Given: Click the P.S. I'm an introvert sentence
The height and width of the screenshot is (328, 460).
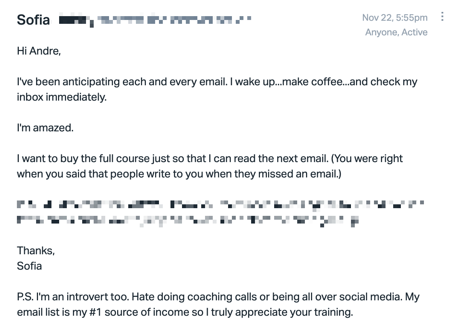Looking at the screenshot, I should pos(73,297).
